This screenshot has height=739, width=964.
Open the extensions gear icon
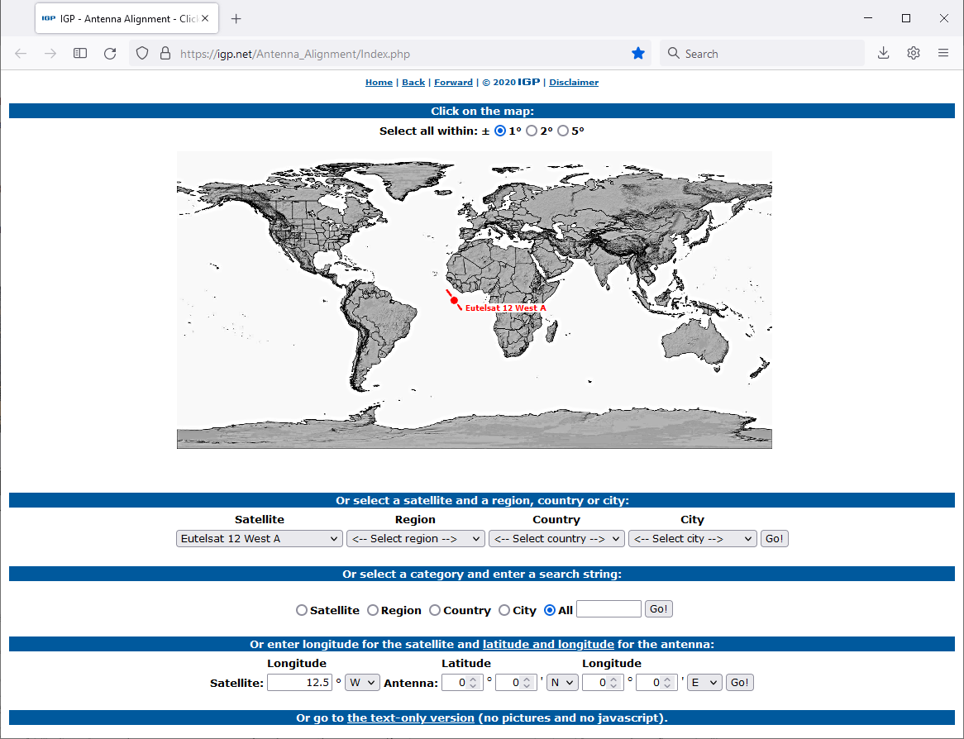click(x=914, y=54)
